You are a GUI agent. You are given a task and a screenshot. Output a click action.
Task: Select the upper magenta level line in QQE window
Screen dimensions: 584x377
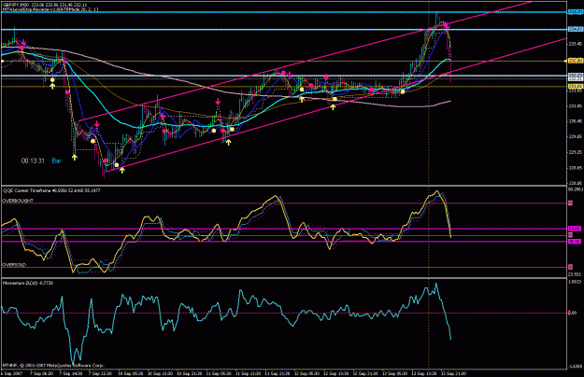tap(283, 229)
